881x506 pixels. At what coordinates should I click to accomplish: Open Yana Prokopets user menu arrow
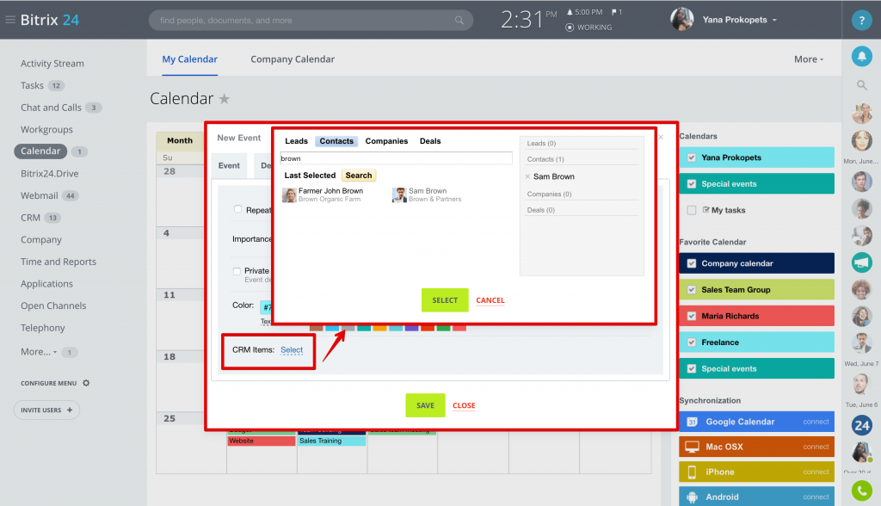coord(774,20)
